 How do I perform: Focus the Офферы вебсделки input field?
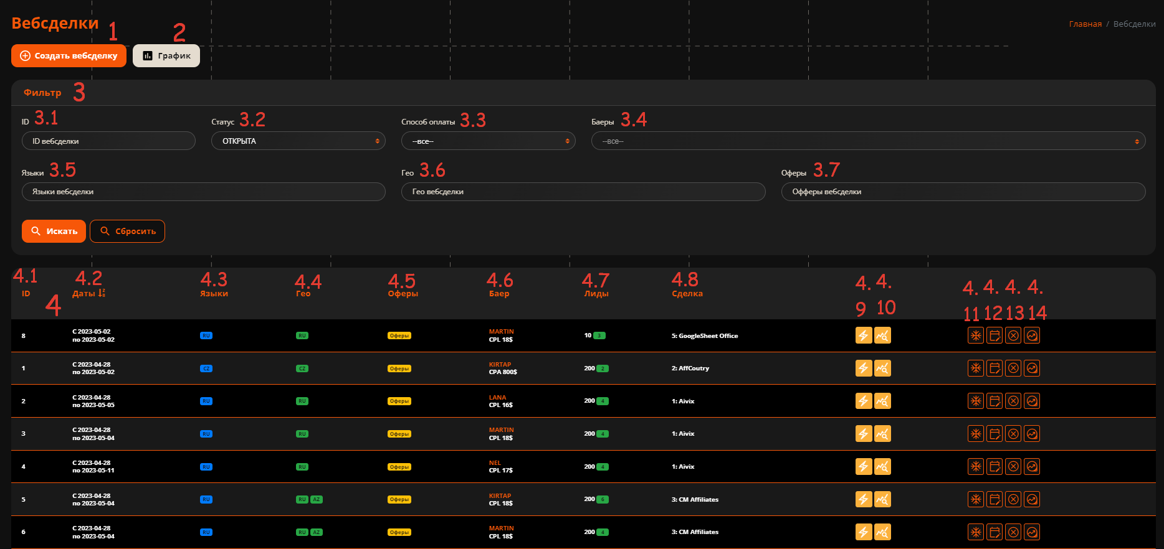[x=963, y=192]
